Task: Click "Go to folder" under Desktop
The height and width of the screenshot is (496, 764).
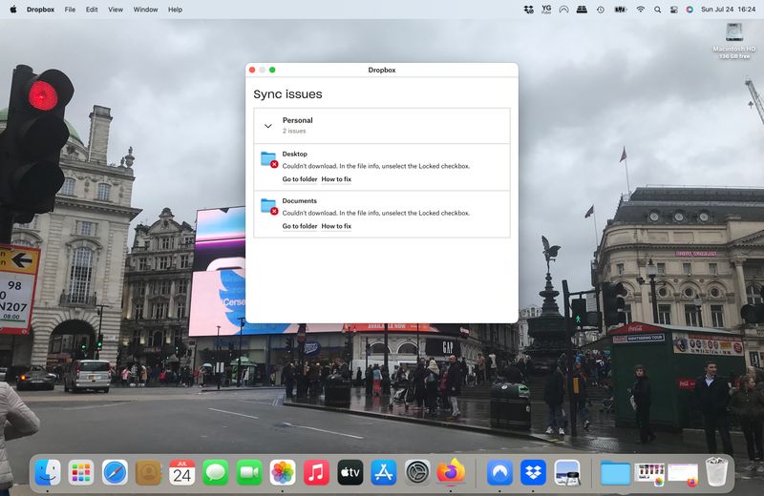Action: (x=299, y=179)
